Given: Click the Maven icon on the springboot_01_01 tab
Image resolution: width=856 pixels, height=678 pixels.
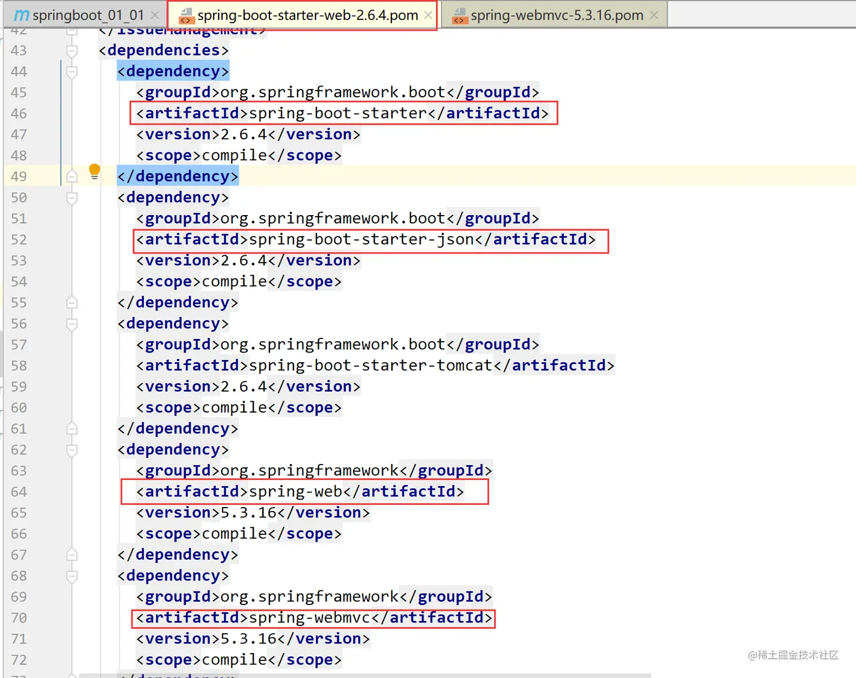Looking at the screenshot, I should (21, 15).
